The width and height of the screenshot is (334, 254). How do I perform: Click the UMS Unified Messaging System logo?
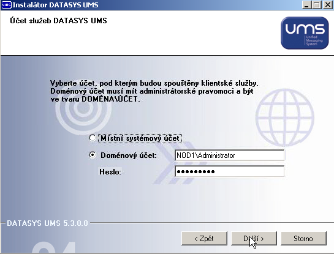point(305,33)
